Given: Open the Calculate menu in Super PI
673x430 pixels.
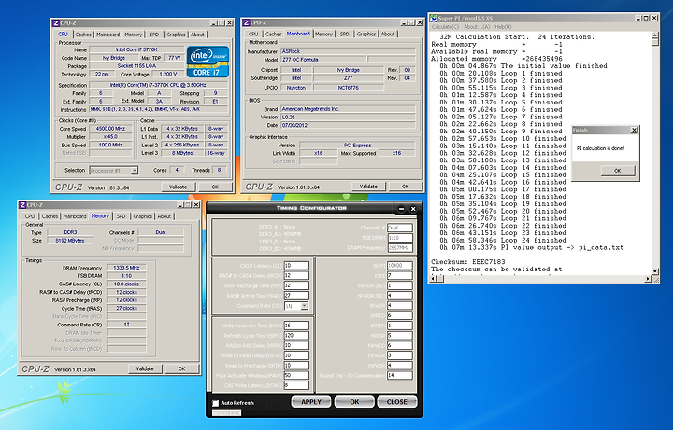Looking at the screenshot, I should point(445,26).
